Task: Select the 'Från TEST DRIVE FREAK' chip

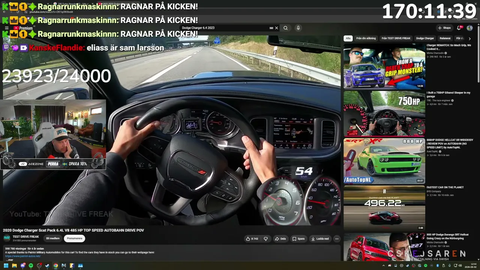Action: click(x=396, y=38)
